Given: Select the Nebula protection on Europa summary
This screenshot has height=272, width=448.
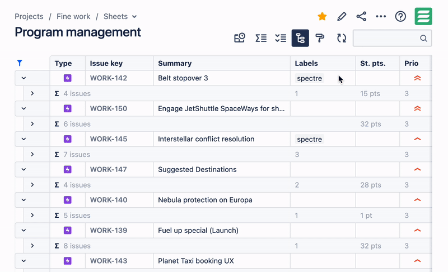Looking at the screenshot, I should (x=222, y=200).
